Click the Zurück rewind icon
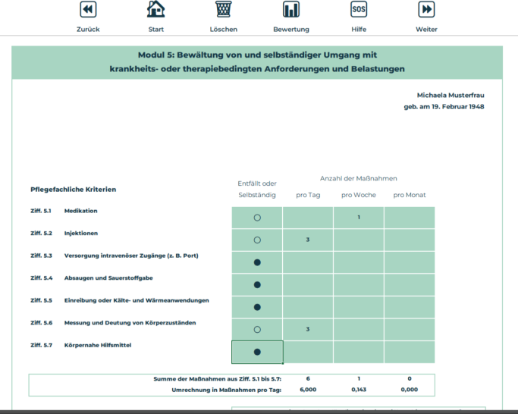Image resolution: width=518 pixels, height=414 pixels. [88, 10]
